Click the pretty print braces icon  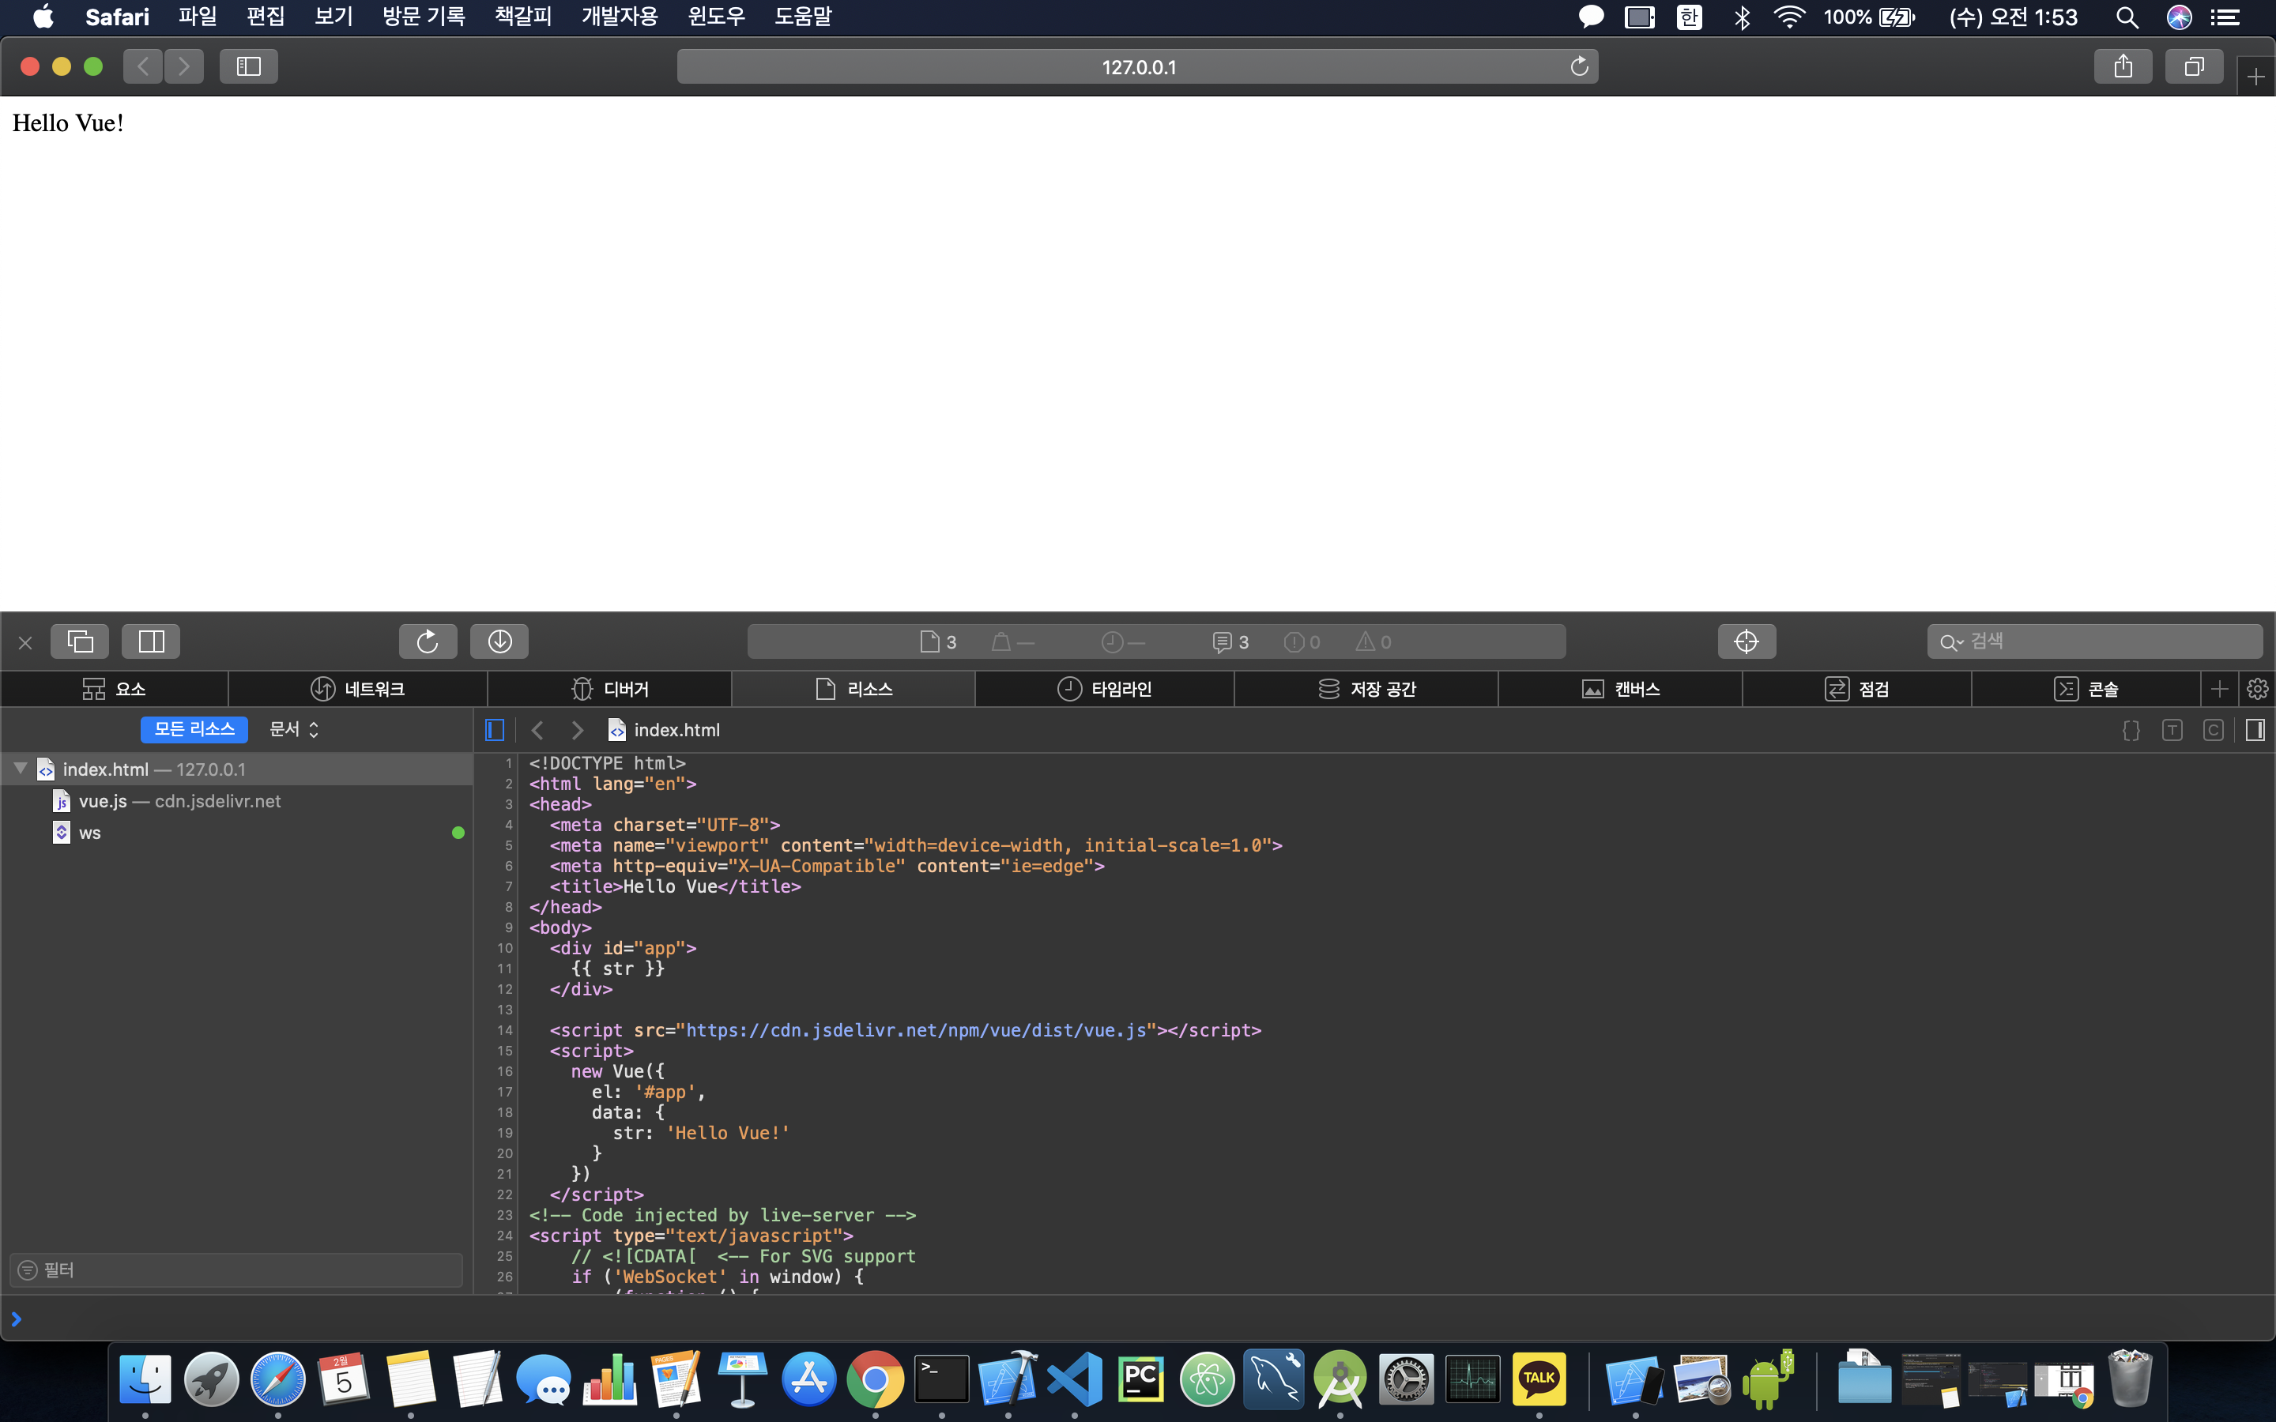(x=2131, y=730)
